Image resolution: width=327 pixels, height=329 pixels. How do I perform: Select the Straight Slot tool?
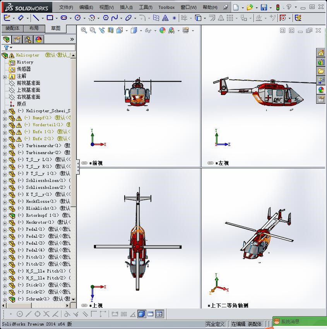tap(64, 18)
